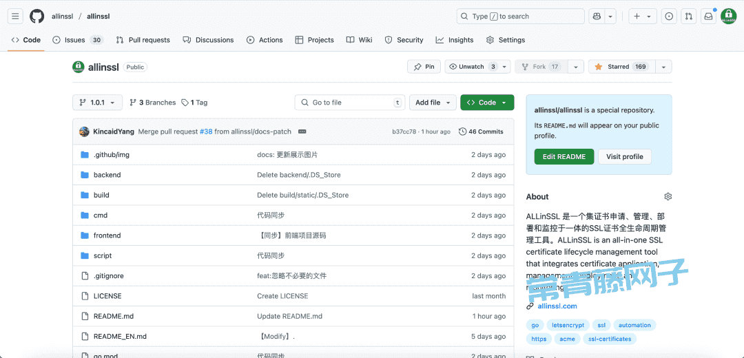Click the allinssl repository breadcrumb link

click(99, 16)
